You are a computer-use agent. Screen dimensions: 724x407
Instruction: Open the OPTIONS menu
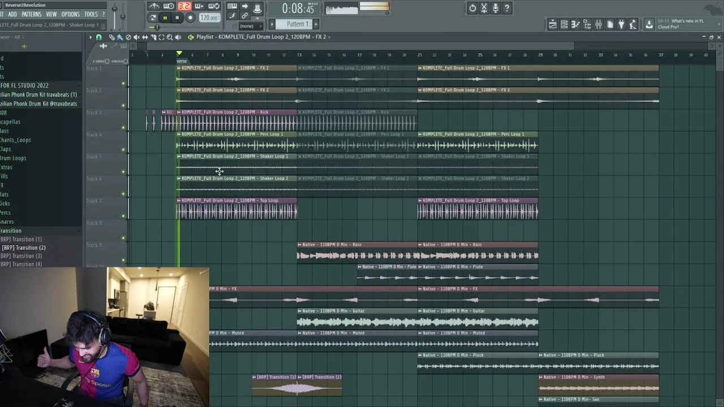click(71, 14)
